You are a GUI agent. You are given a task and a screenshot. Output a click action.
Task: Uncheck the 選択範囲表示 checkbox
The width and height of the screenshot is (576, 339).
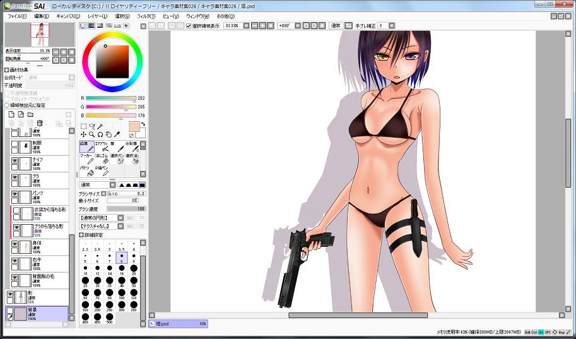pos(189,26)
